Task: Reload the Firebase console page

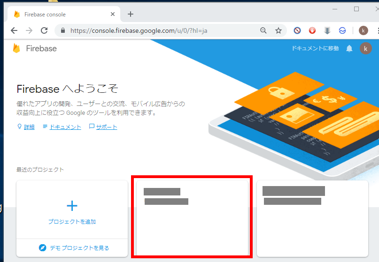Action: [x=44, y=30]
